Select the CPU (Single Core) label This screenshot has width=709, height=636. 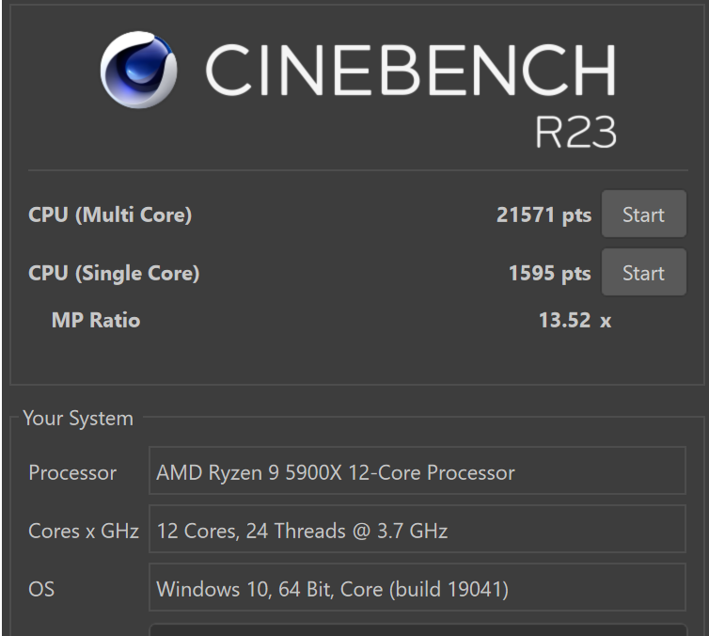click(x=114, y=274)
